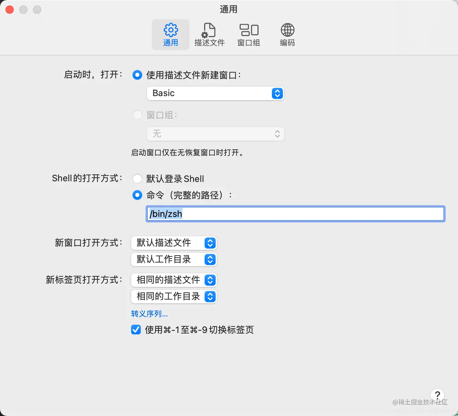Click the 编码 globe icon
458x416 pixels.
tap(287, 30)
